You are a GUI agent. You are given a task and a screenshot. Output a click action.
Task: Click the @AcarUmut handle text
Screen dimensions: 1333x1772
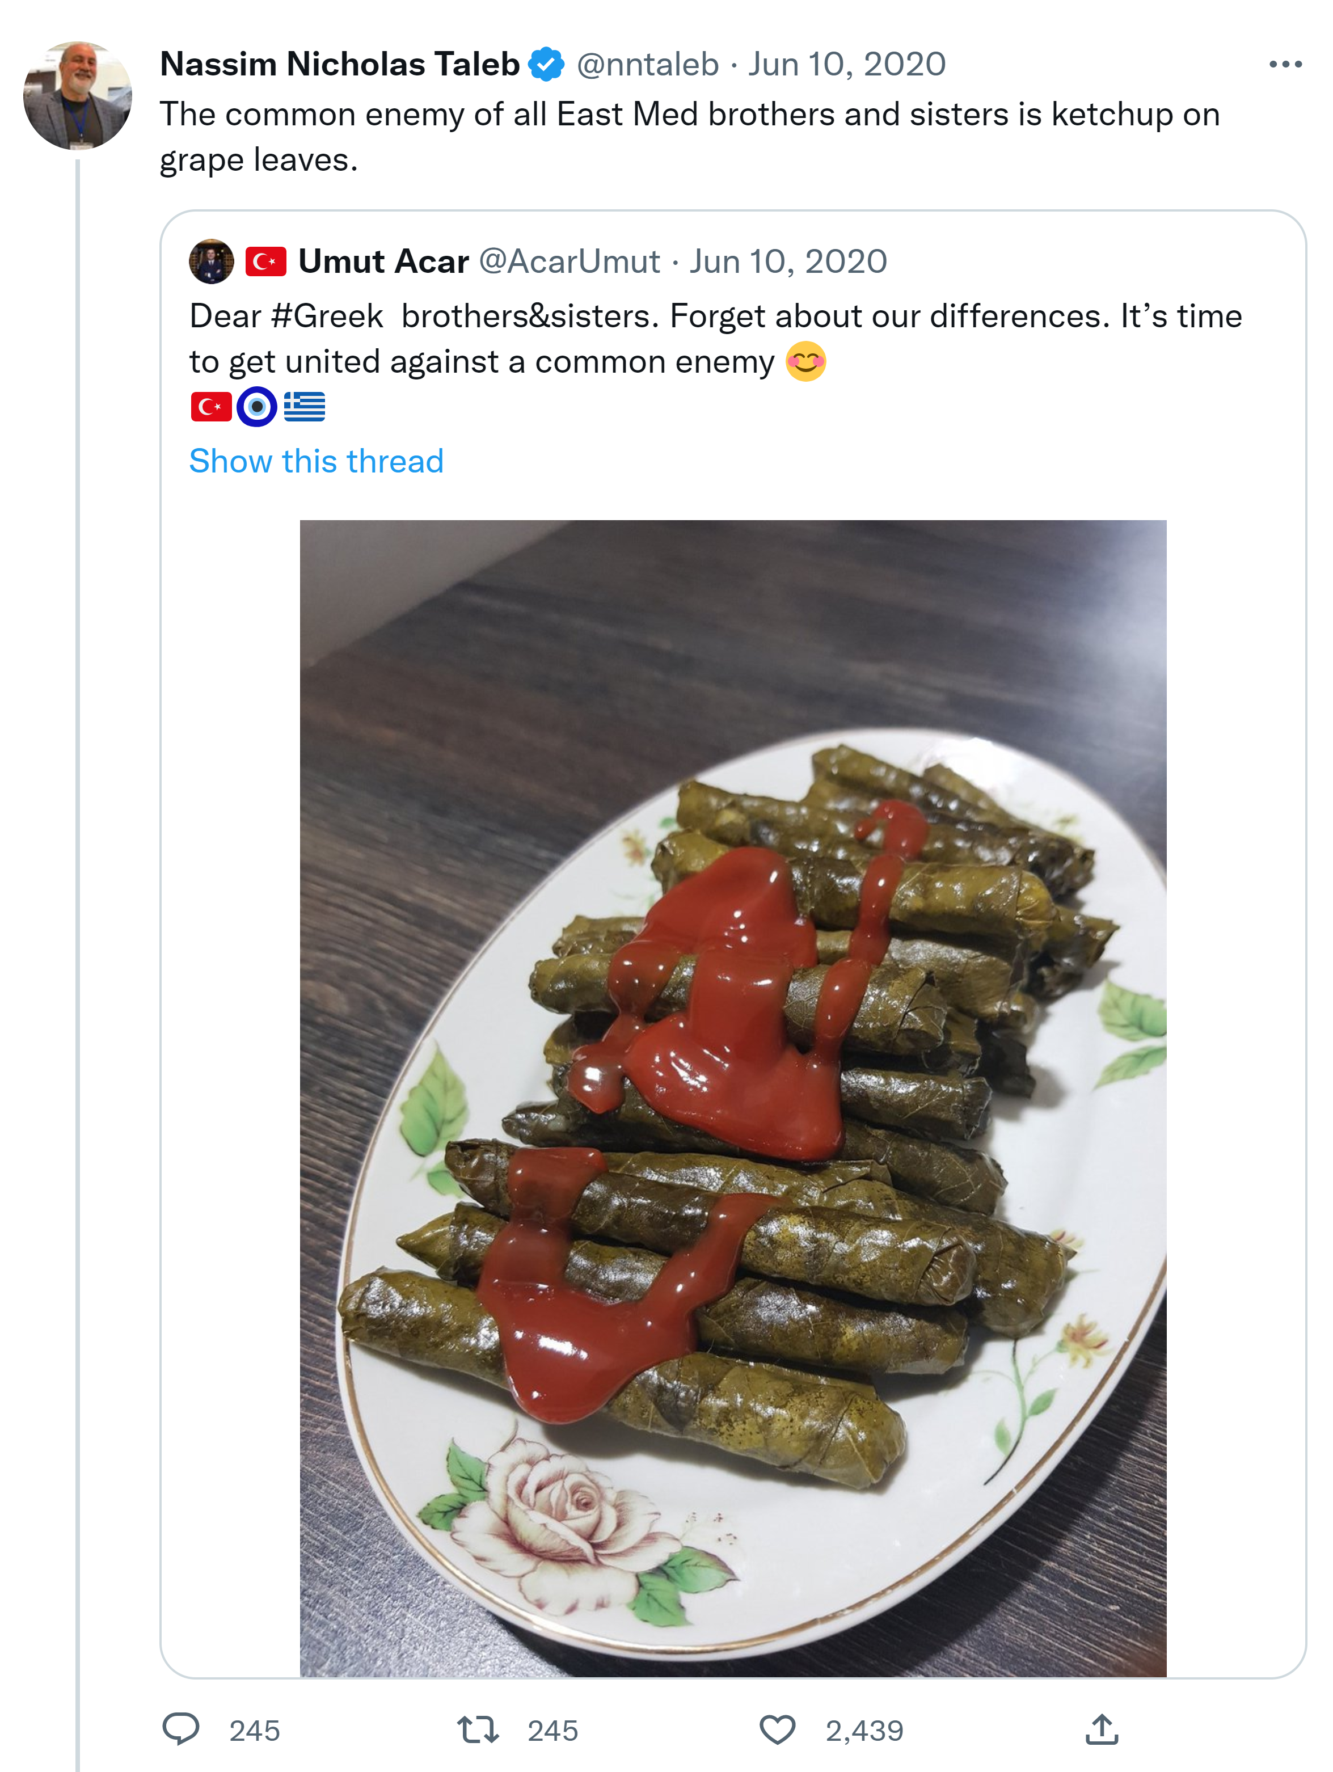click(570, 261)
